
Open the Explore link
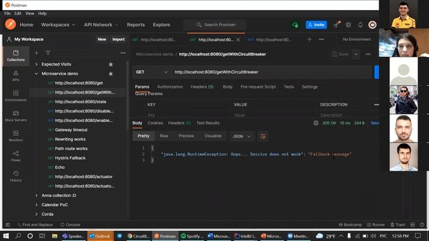pos(162,25)
